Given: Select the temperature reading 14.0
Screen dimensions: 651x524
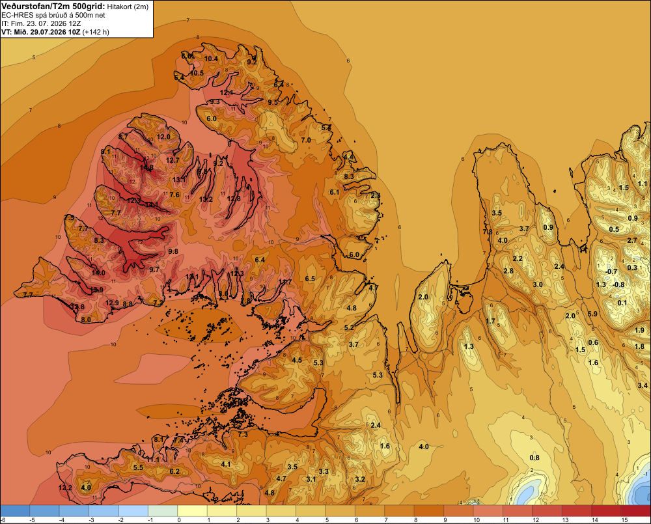Looking at the screenshot, I should click(x=98, y=273).
